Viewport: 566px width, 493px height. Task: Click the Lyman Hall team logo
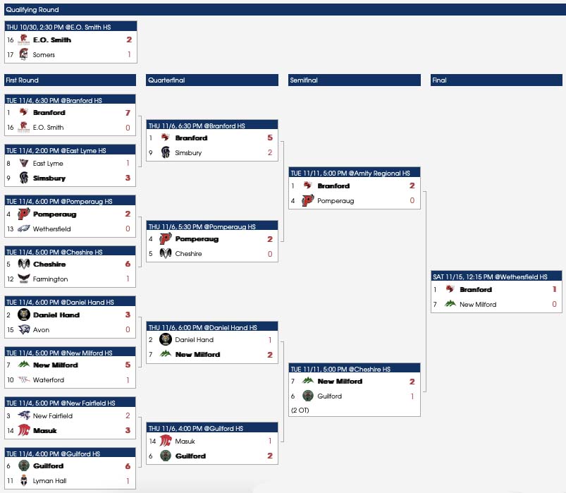24,481
